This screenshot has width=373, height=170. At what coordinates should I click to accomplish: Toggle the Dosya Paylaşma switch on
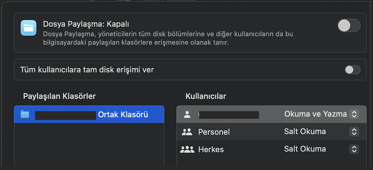pos(349,25)
